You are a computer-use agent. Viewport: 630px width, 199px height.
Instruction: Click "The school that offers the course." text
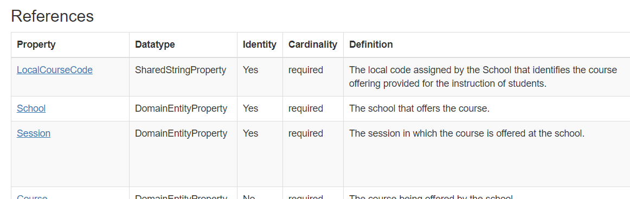point(419,108)
